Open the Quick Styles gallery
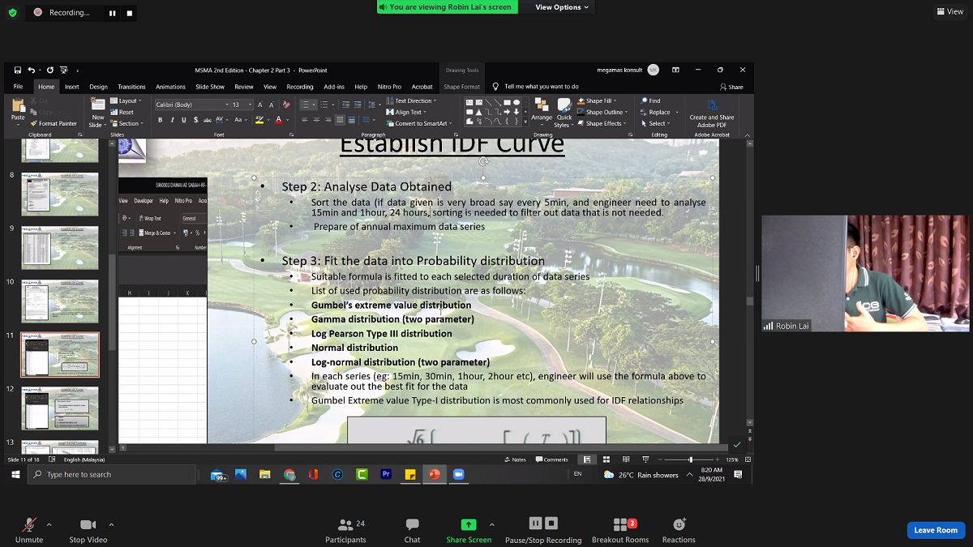 coord(564,112)
